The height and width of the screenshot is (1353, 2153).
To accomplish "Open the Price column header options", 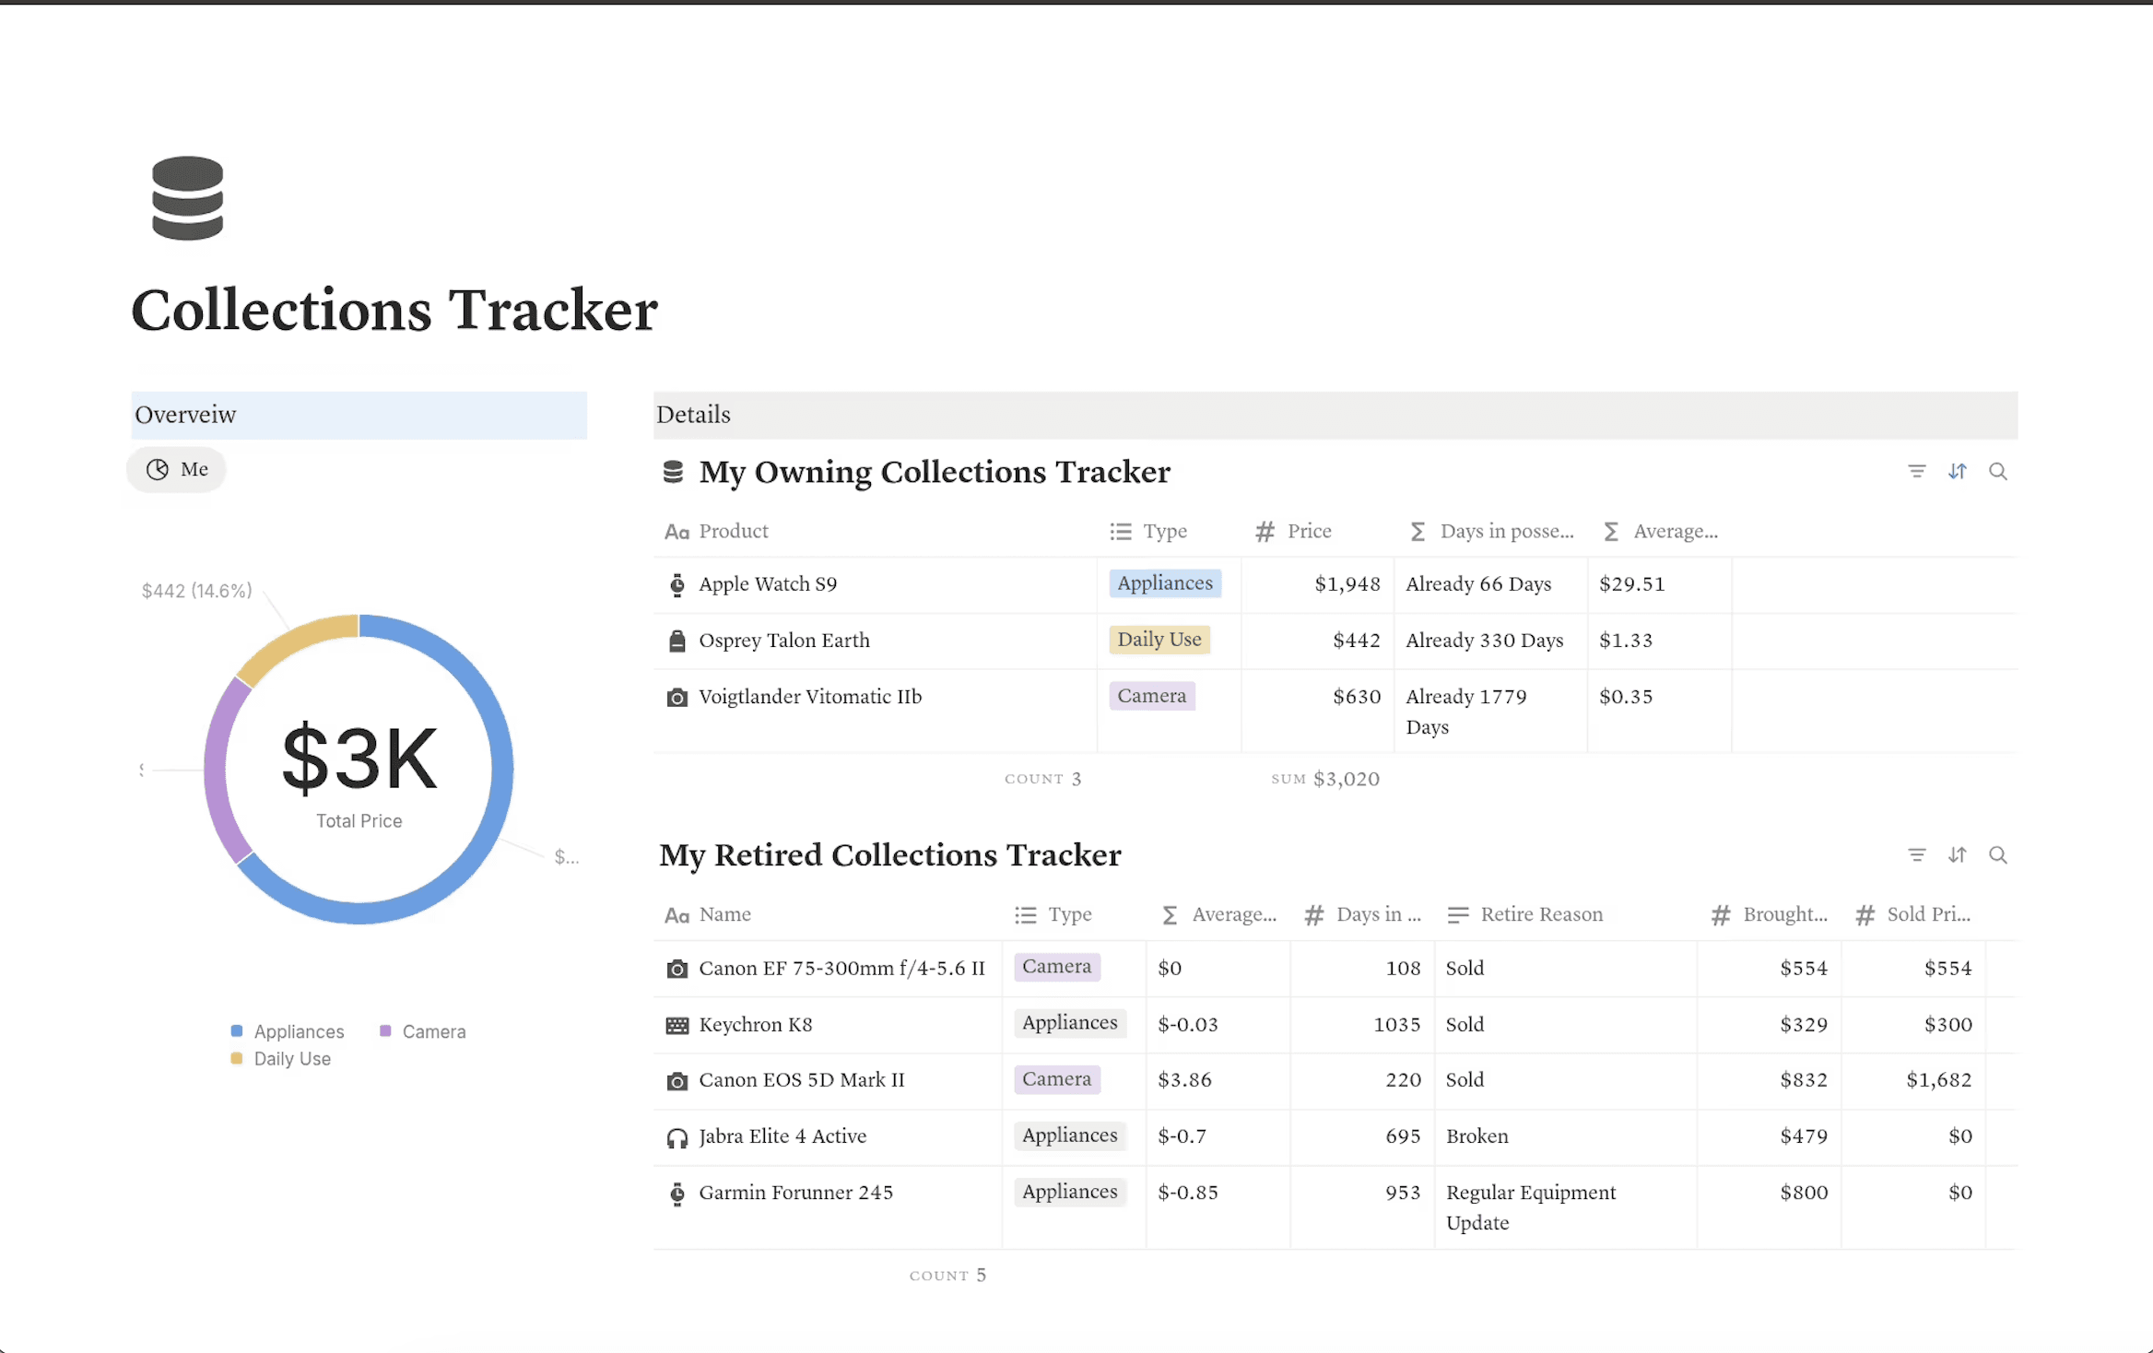I will pos(1309,531).
